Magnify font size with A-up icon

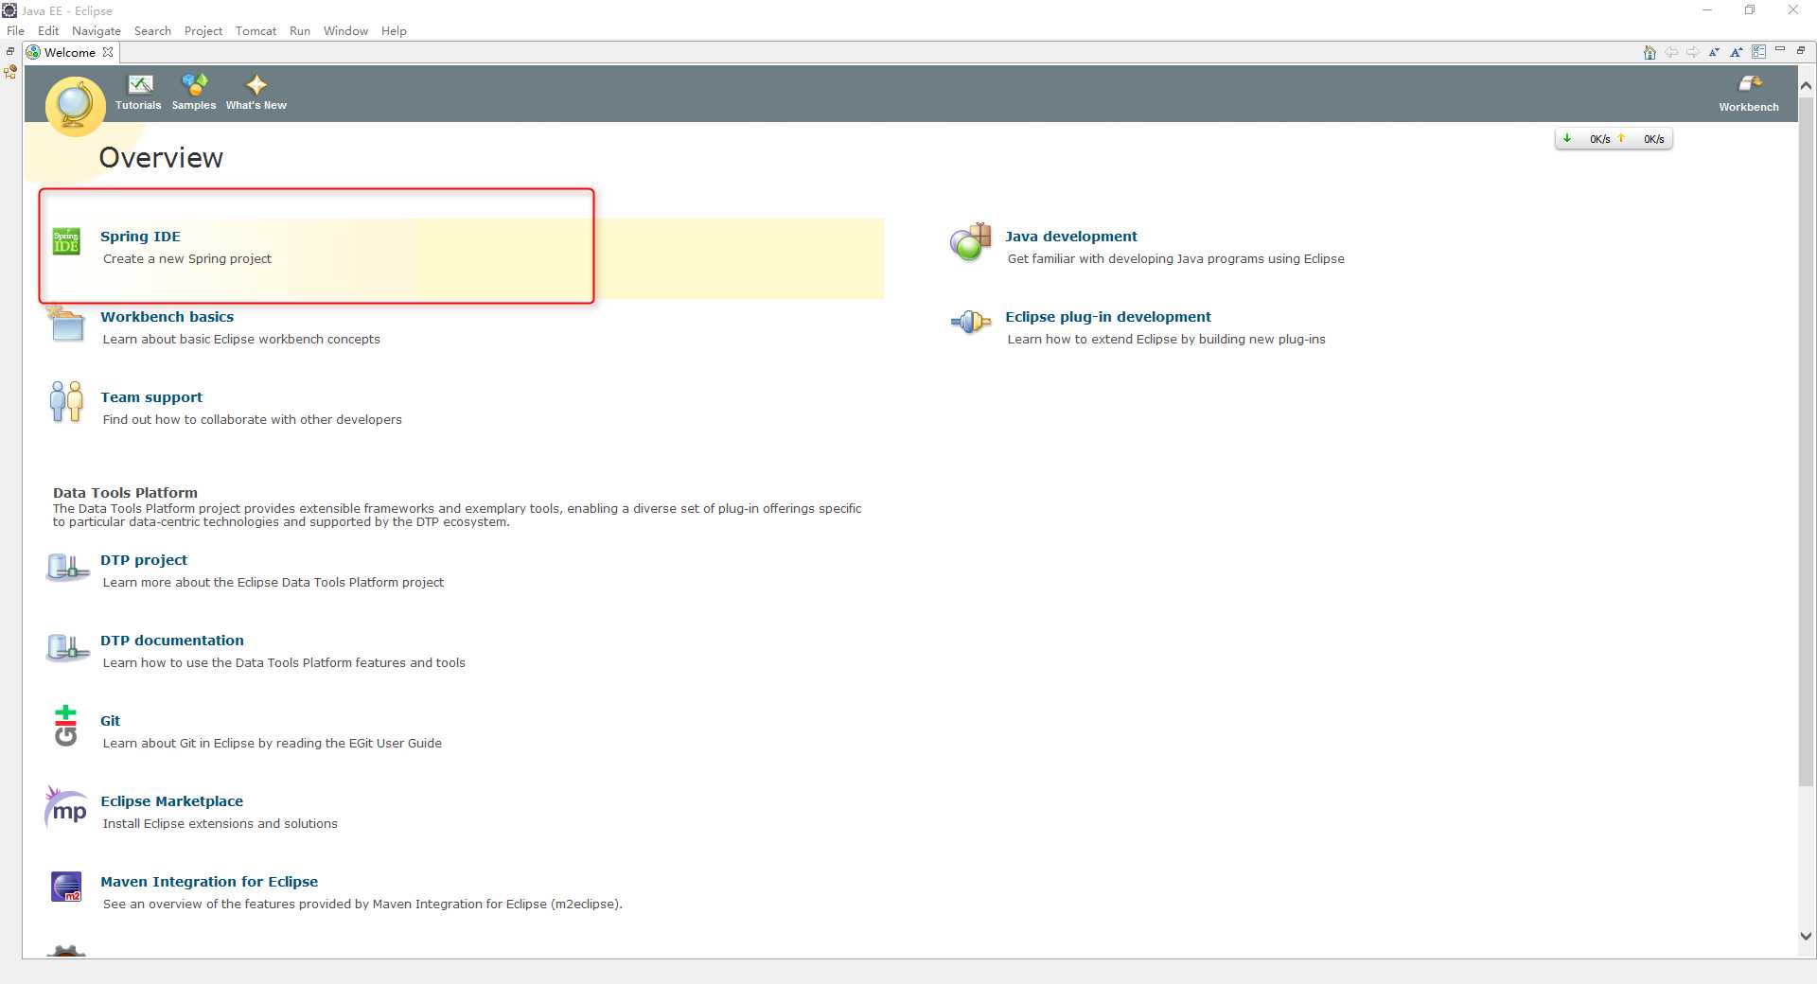tap(1736, 52)
